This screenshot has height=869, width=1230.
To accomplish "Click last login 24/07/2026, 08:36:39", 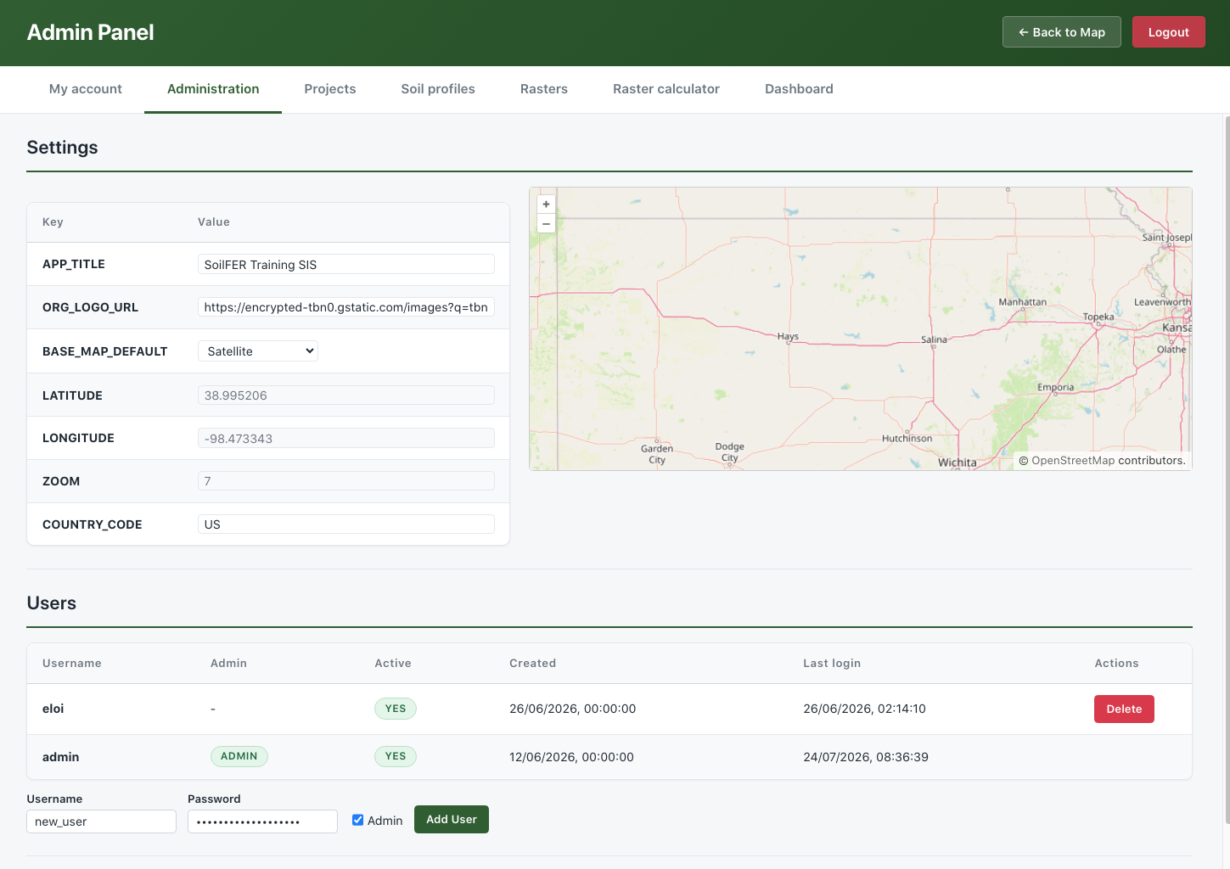I will tap(866, 757).
